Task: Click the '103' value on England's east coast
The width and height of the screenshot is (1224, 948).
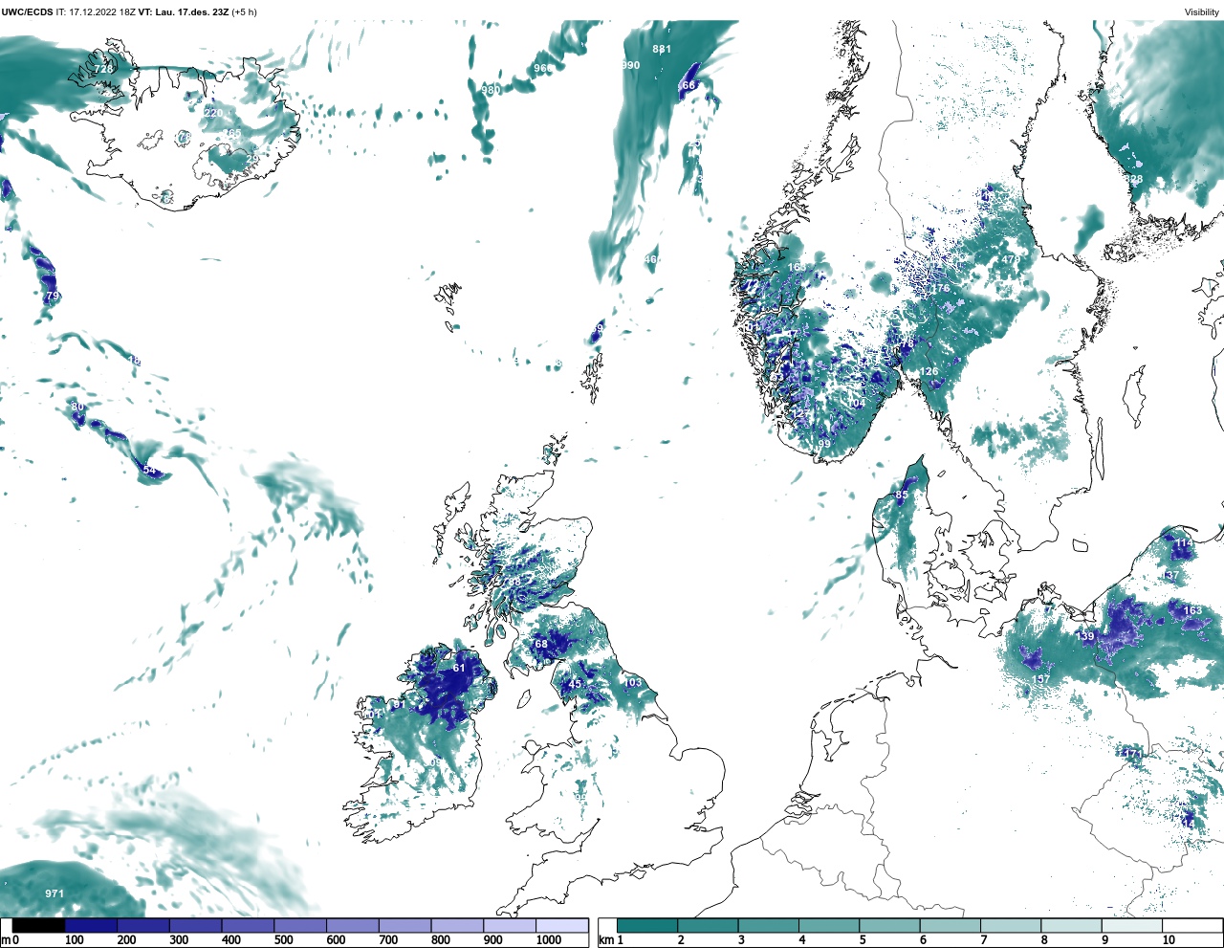Action: (633, 682)
